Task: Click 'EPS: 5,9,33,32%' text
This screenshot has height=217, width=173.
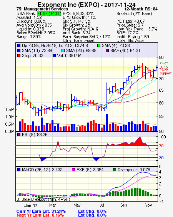Action: click(78, 14)
